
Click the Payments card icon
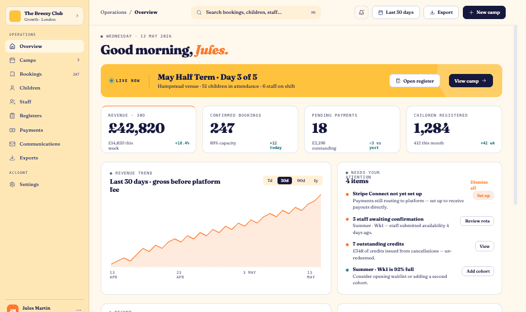[12, 130]
